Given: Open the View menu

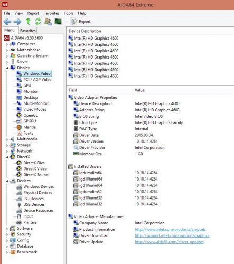Looking at the screenshot, I should (x=18, y=13).
